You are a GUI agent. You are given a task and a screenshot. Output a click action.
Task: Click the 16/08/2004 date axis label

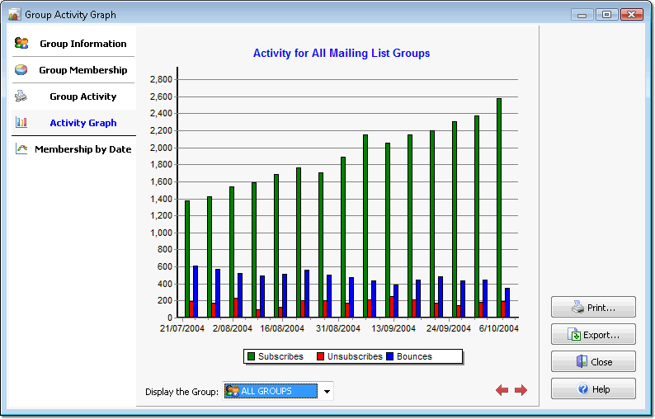[x=282, y=328]
